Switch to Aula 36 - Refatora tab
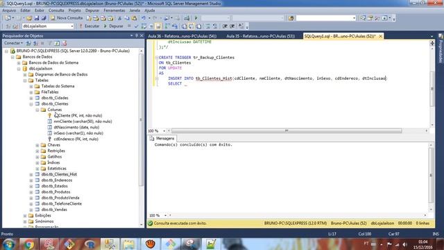Viewport: 444px width, 250px height. tap(182, 36)
